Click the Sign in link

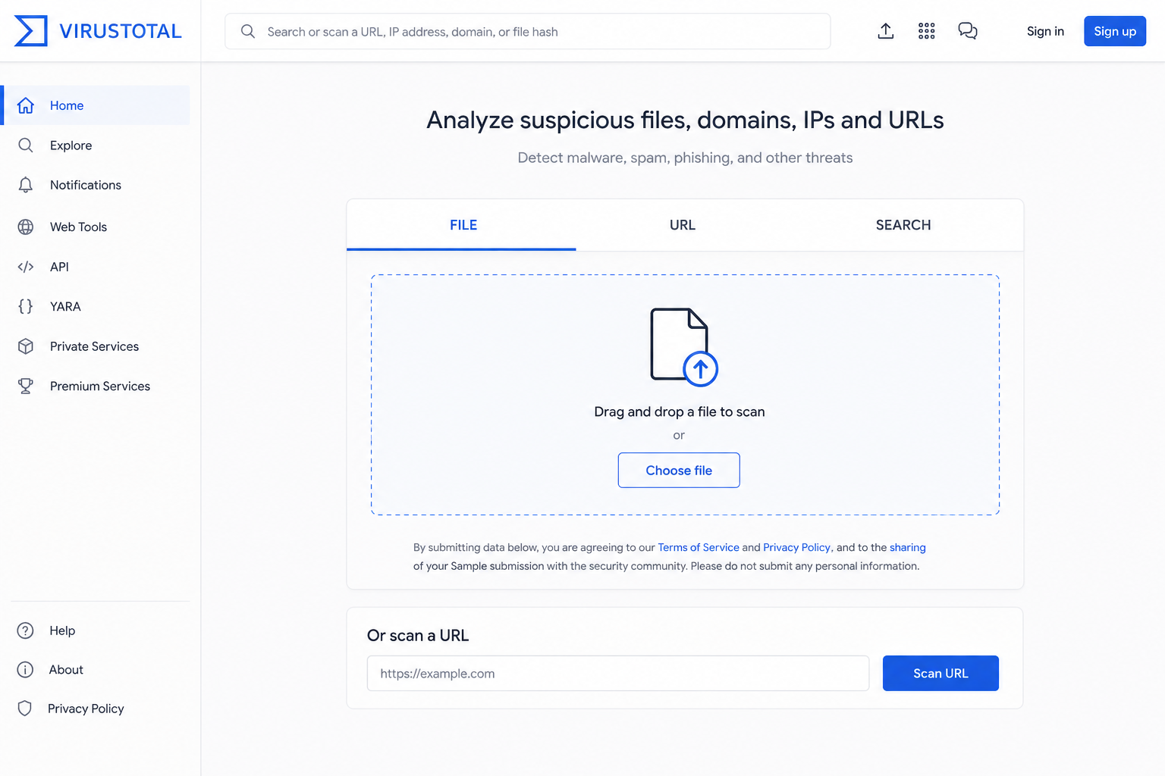pyautogui.click(x=1045, y=31)
